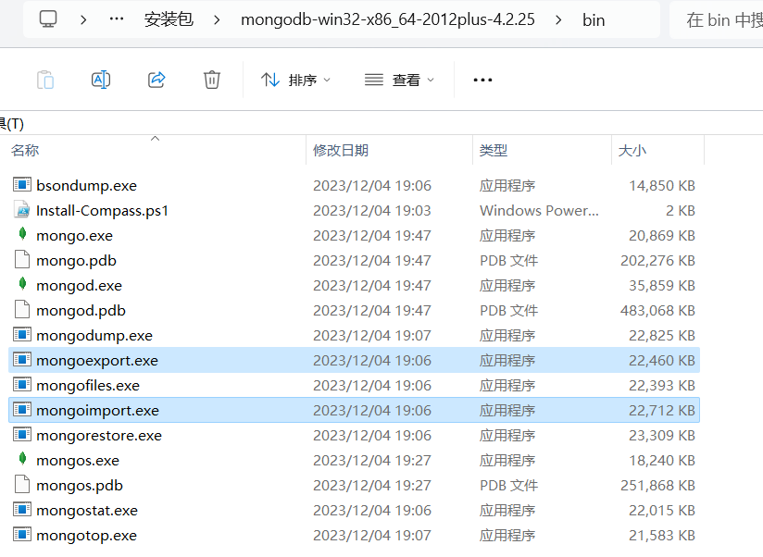Select the file name mongos.exe
The width and height of the screenshot is (763, 557).
[78, 460]
